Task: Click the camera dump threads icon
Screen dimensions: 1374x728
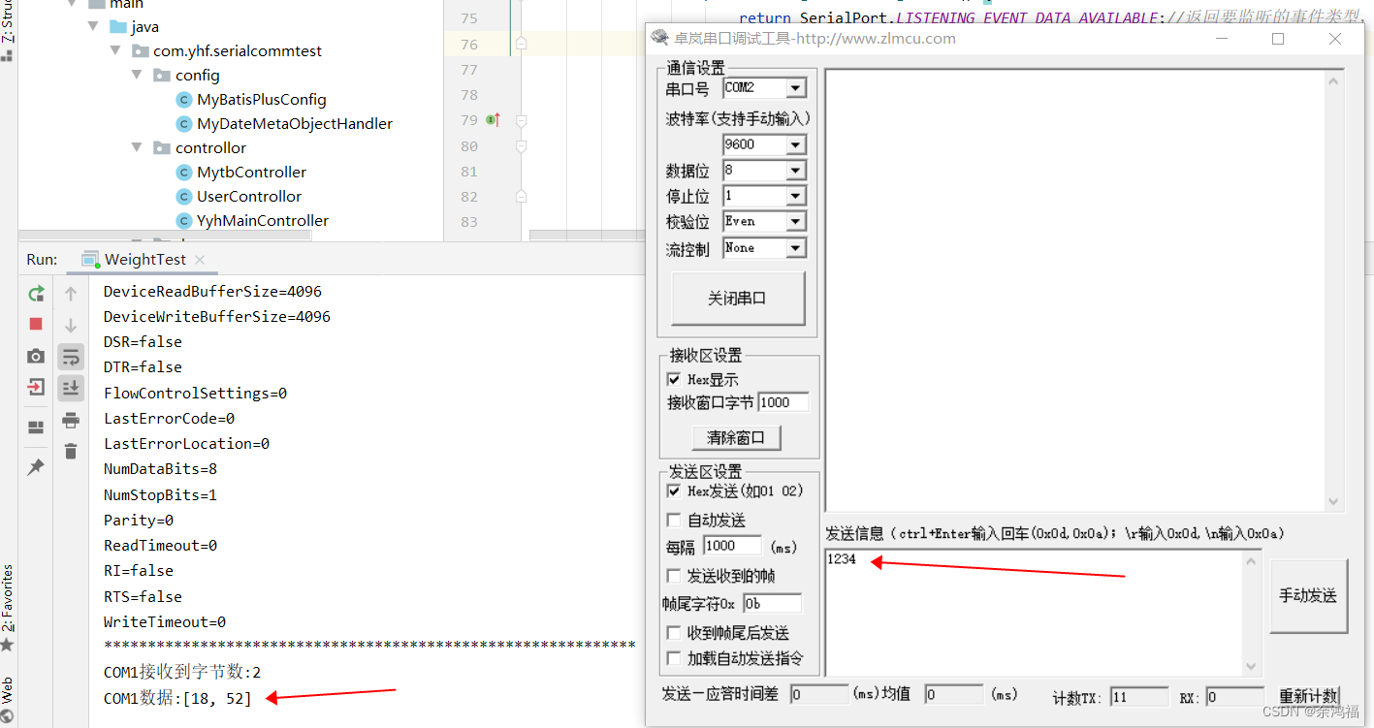Action: coord(36,356)
